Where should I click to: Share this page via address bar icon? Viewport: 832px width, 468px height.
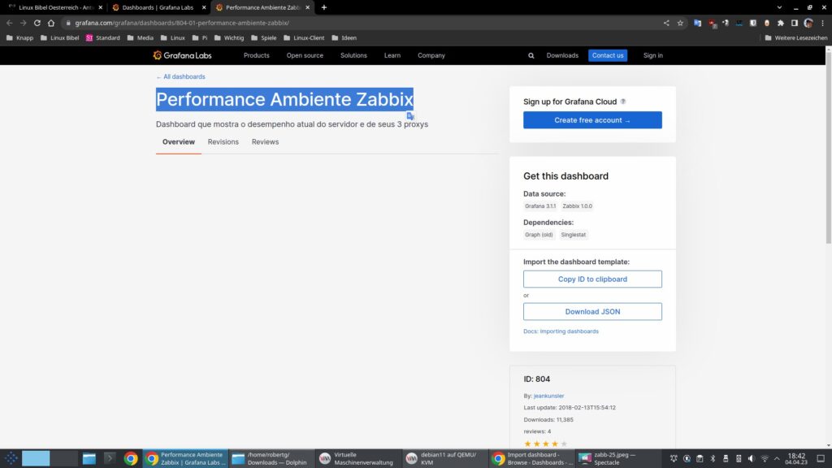coord(666,23)
